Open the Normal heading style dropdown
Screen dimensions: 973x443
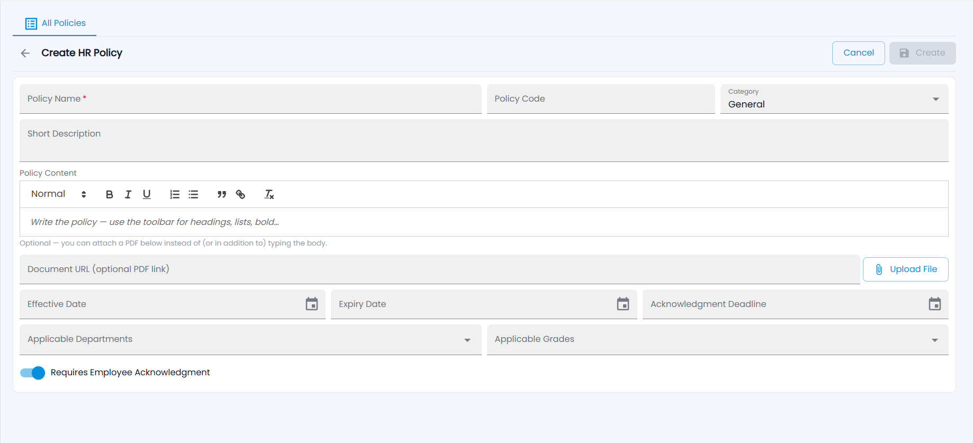[58, 194]
